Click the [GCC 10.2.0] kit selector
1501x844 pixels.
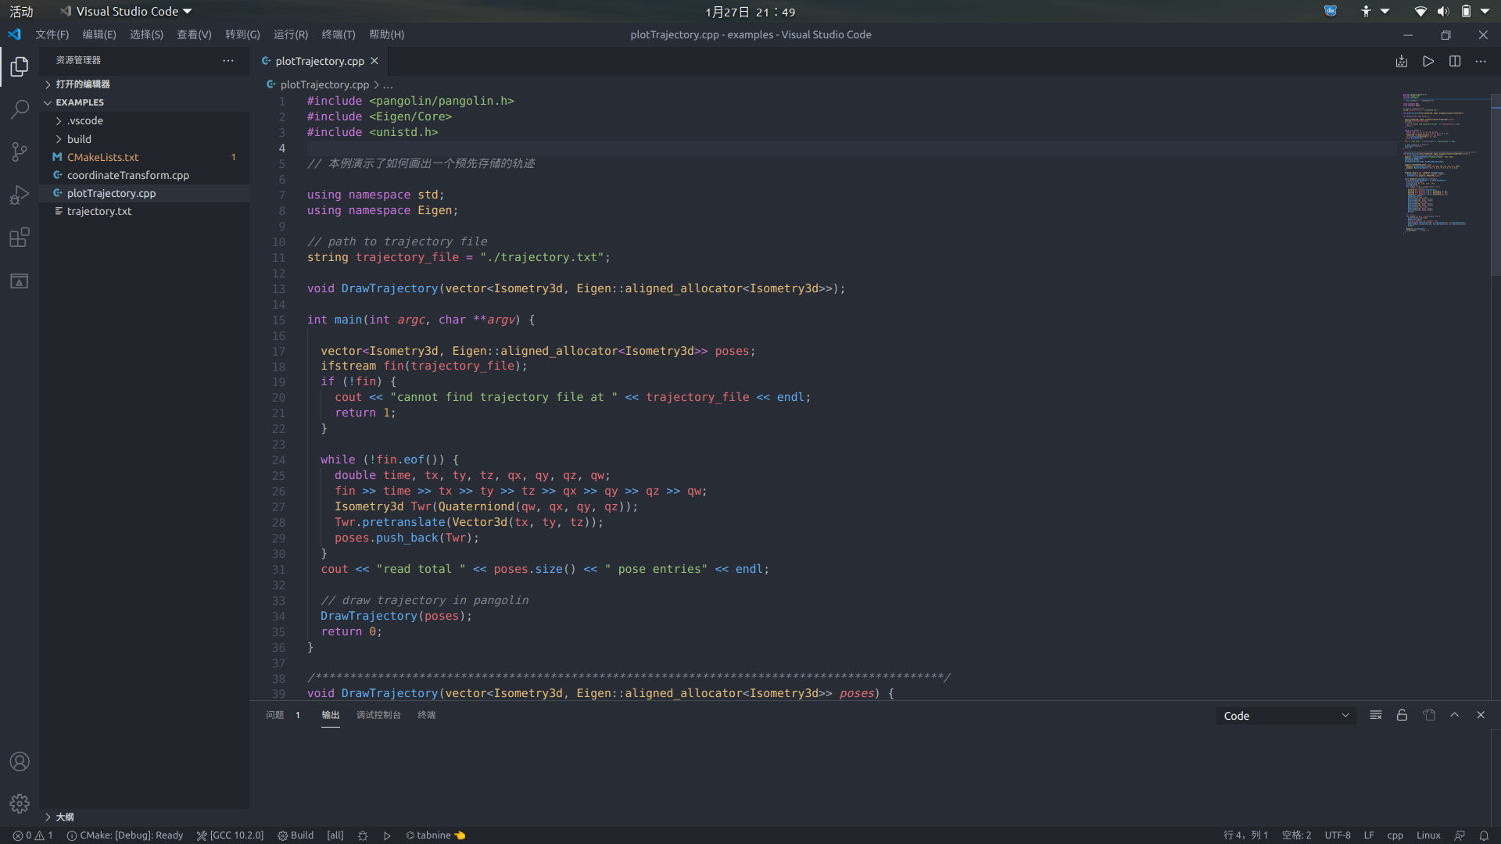coord(230,835)
